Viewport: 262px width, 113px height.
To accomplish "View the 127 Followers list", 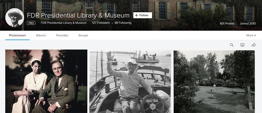I will click(x=101, y=23).
